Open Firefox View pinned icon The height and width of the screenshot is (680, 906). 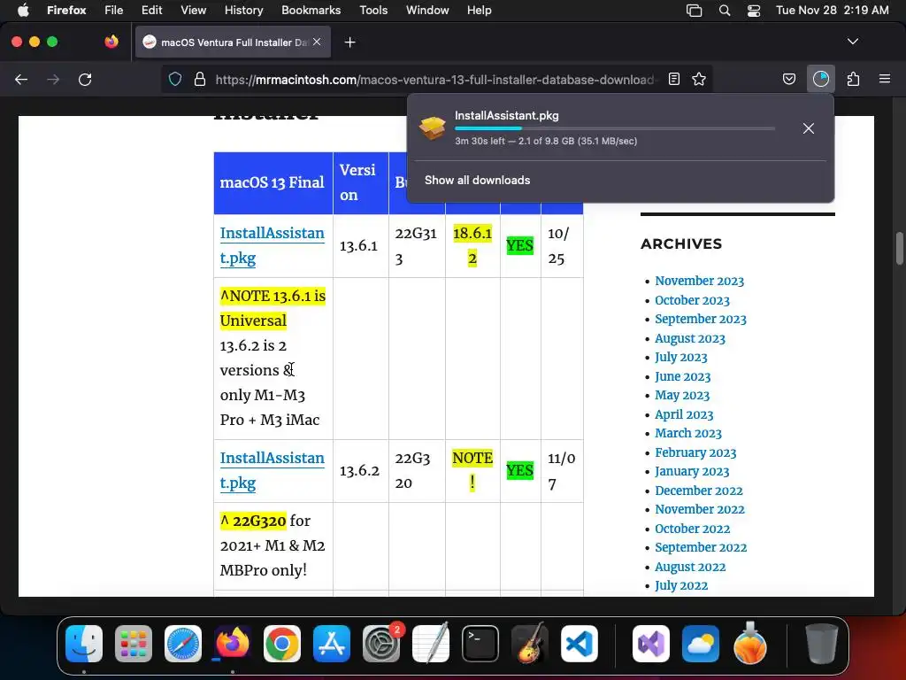[x=111, y=42]
